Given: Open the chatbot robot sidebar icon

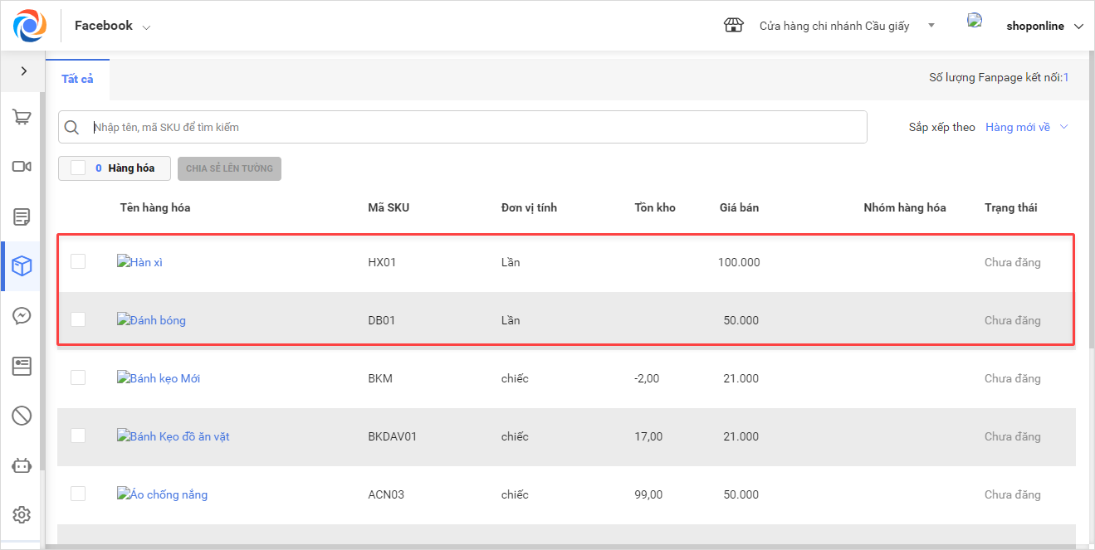Looking at the screenshot, I should [22, 465].
